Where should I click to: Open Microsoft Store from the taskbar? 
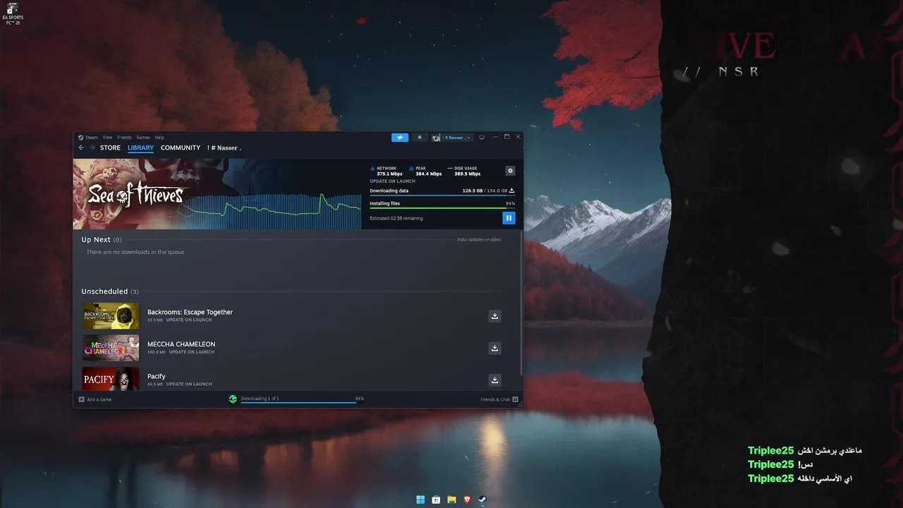[436, 500]
